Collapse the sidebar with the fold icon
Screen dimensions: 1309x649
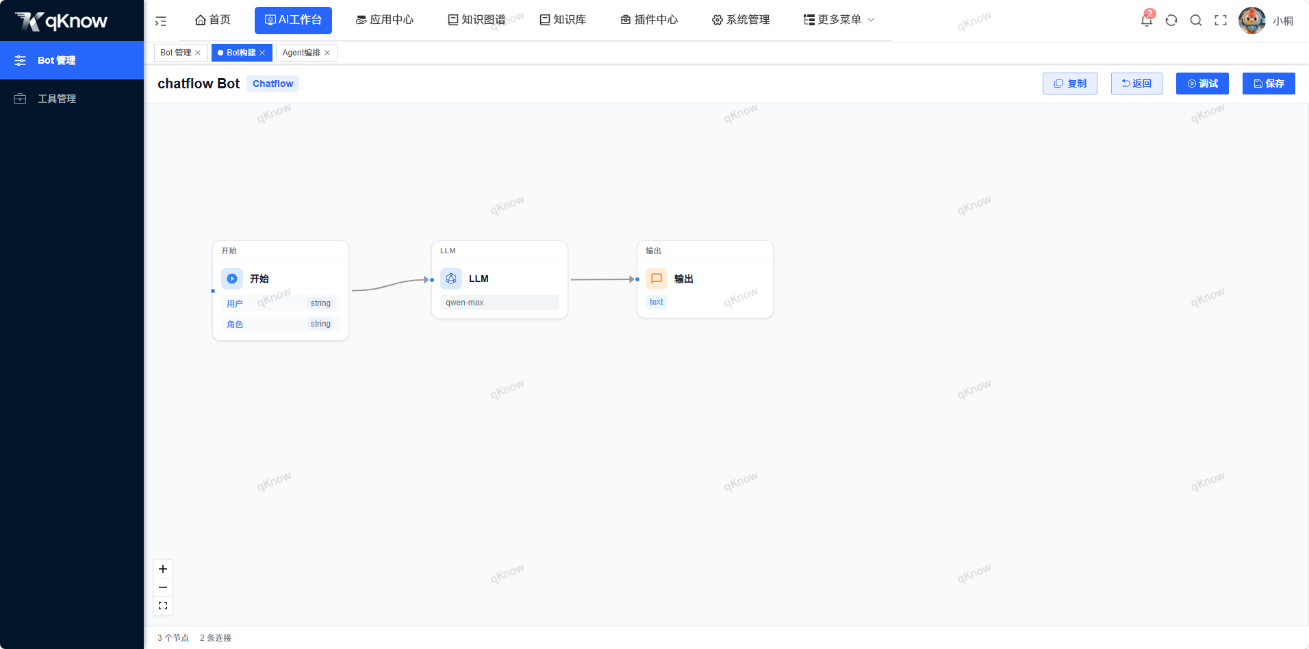(x=161, y=21)
